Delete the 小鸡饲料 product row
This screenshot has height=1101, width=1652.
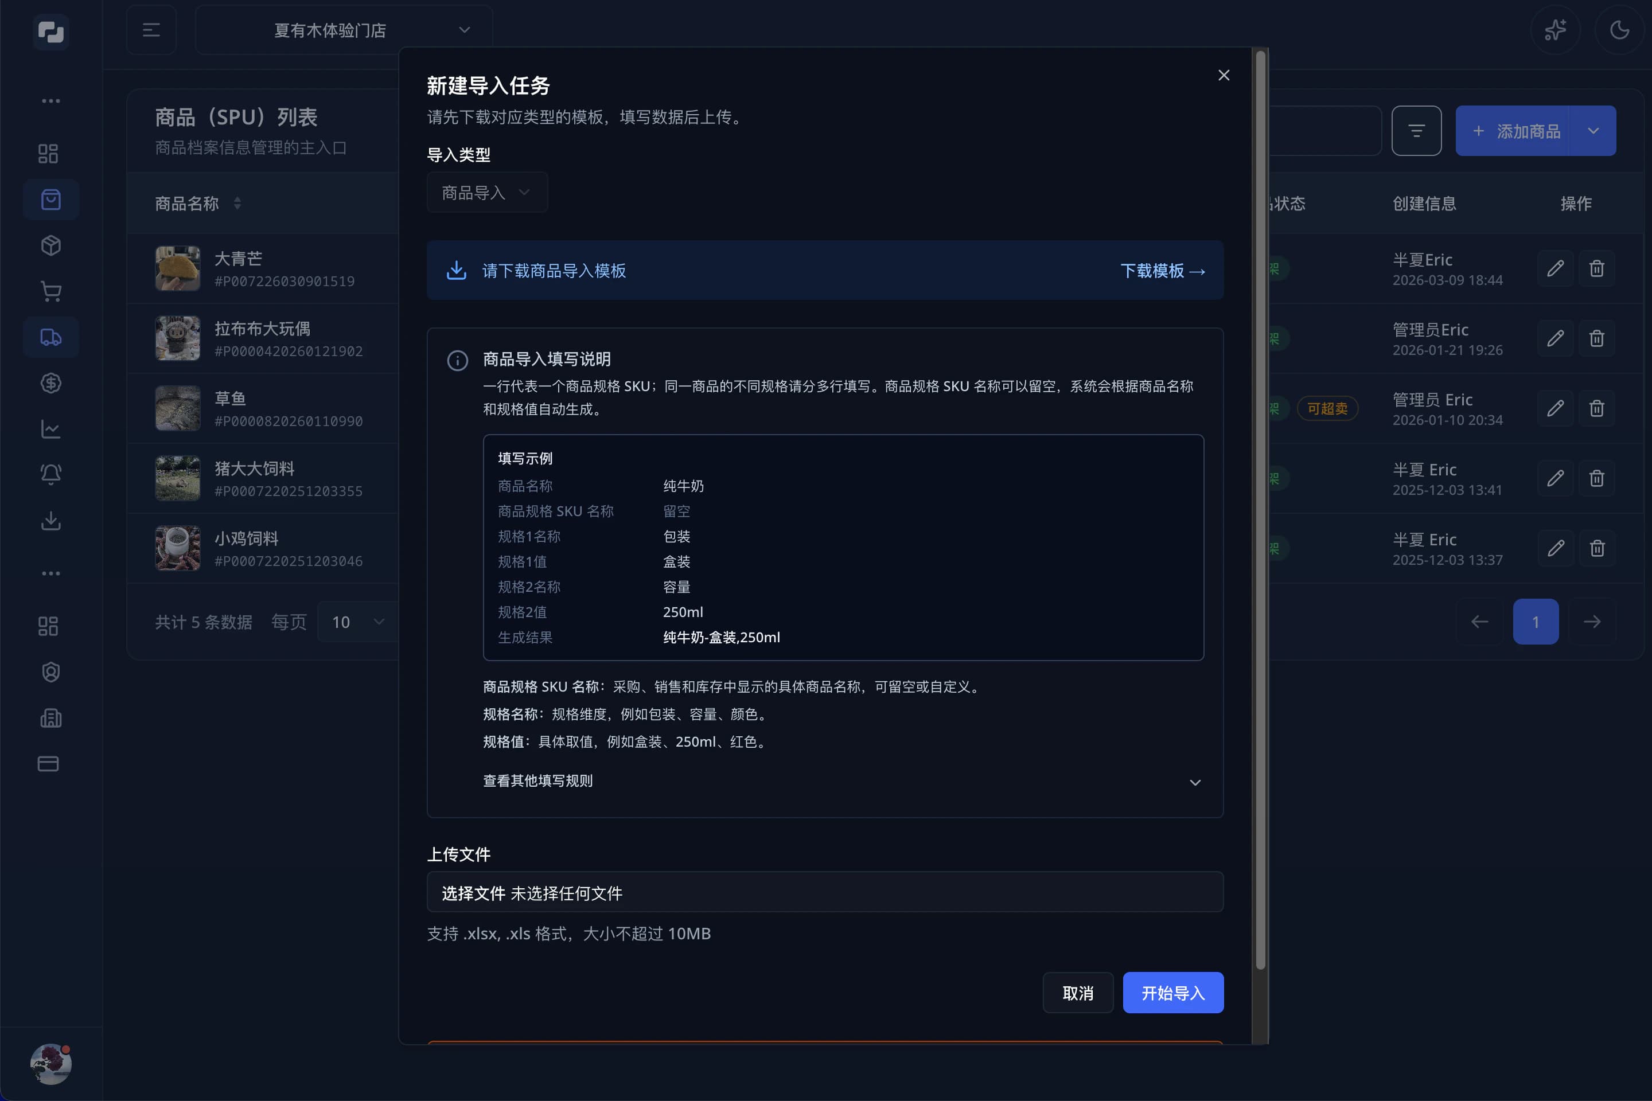[1596, 548]
